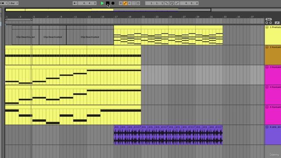Start playback with the green Play button
The height and width of the screenshot is (158, 281).
point(102,3)
